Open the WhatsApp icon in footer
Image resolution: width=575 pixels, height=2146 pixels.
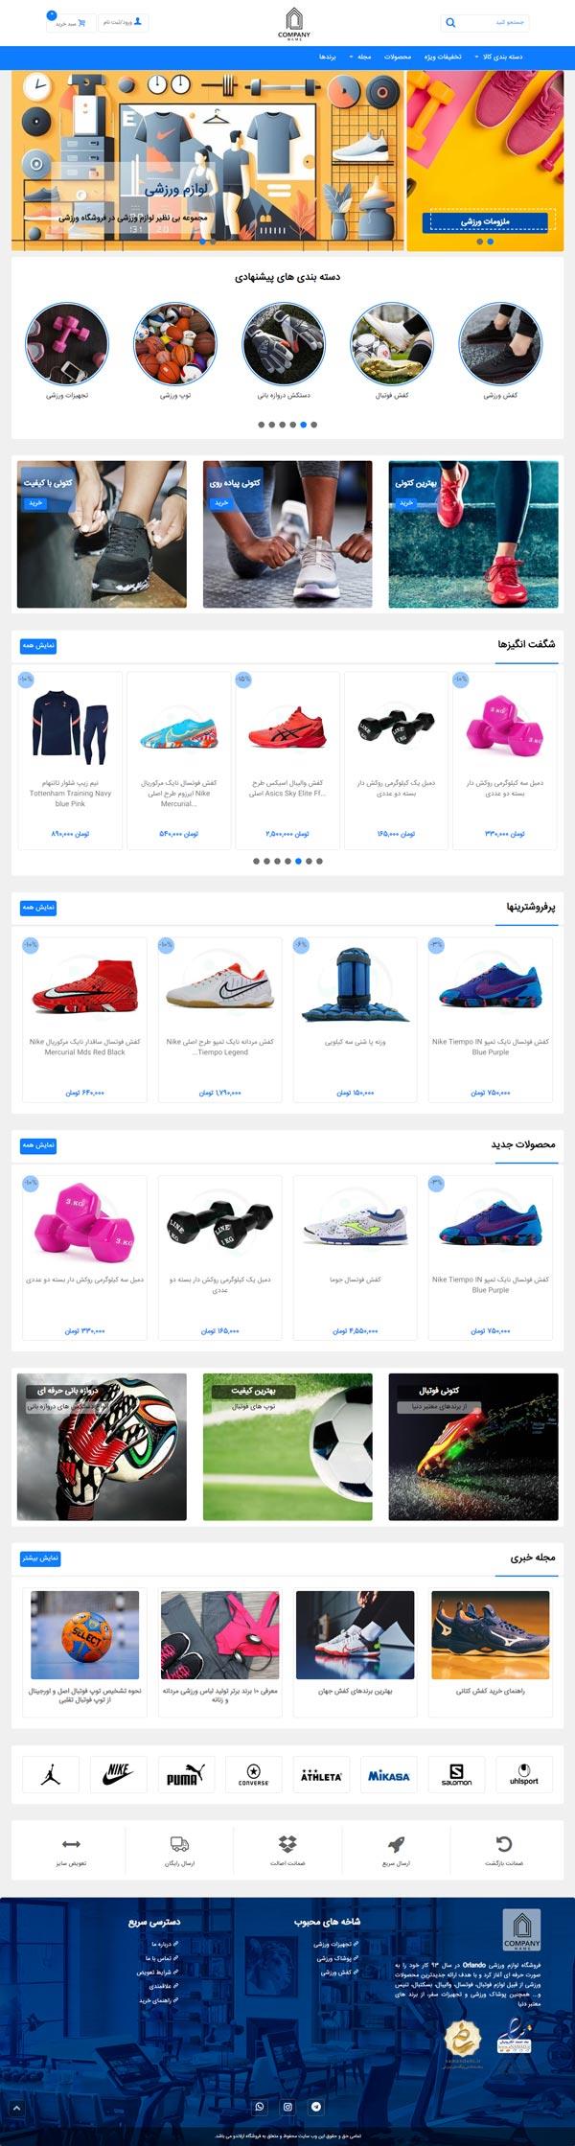pos(259,2107)
